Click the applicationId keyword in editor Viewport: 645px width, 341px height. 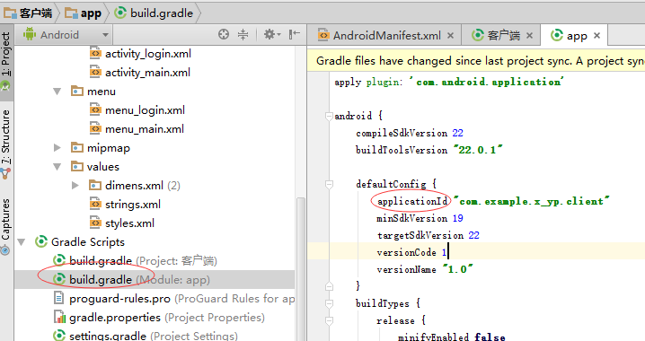[412, 201]
